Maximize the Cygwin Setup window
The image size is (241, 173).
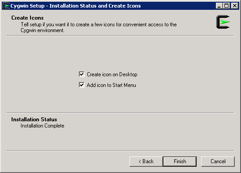tap(226, 6)
